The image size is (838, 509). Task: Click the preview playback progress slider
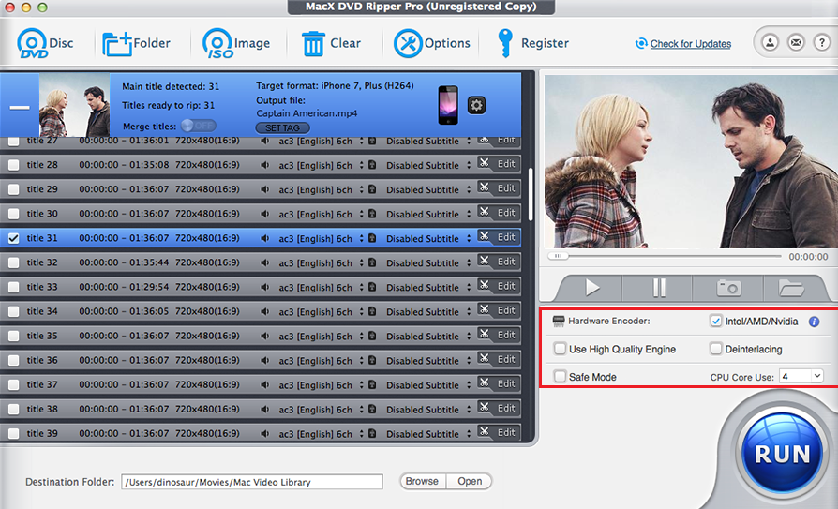(665, 256)
